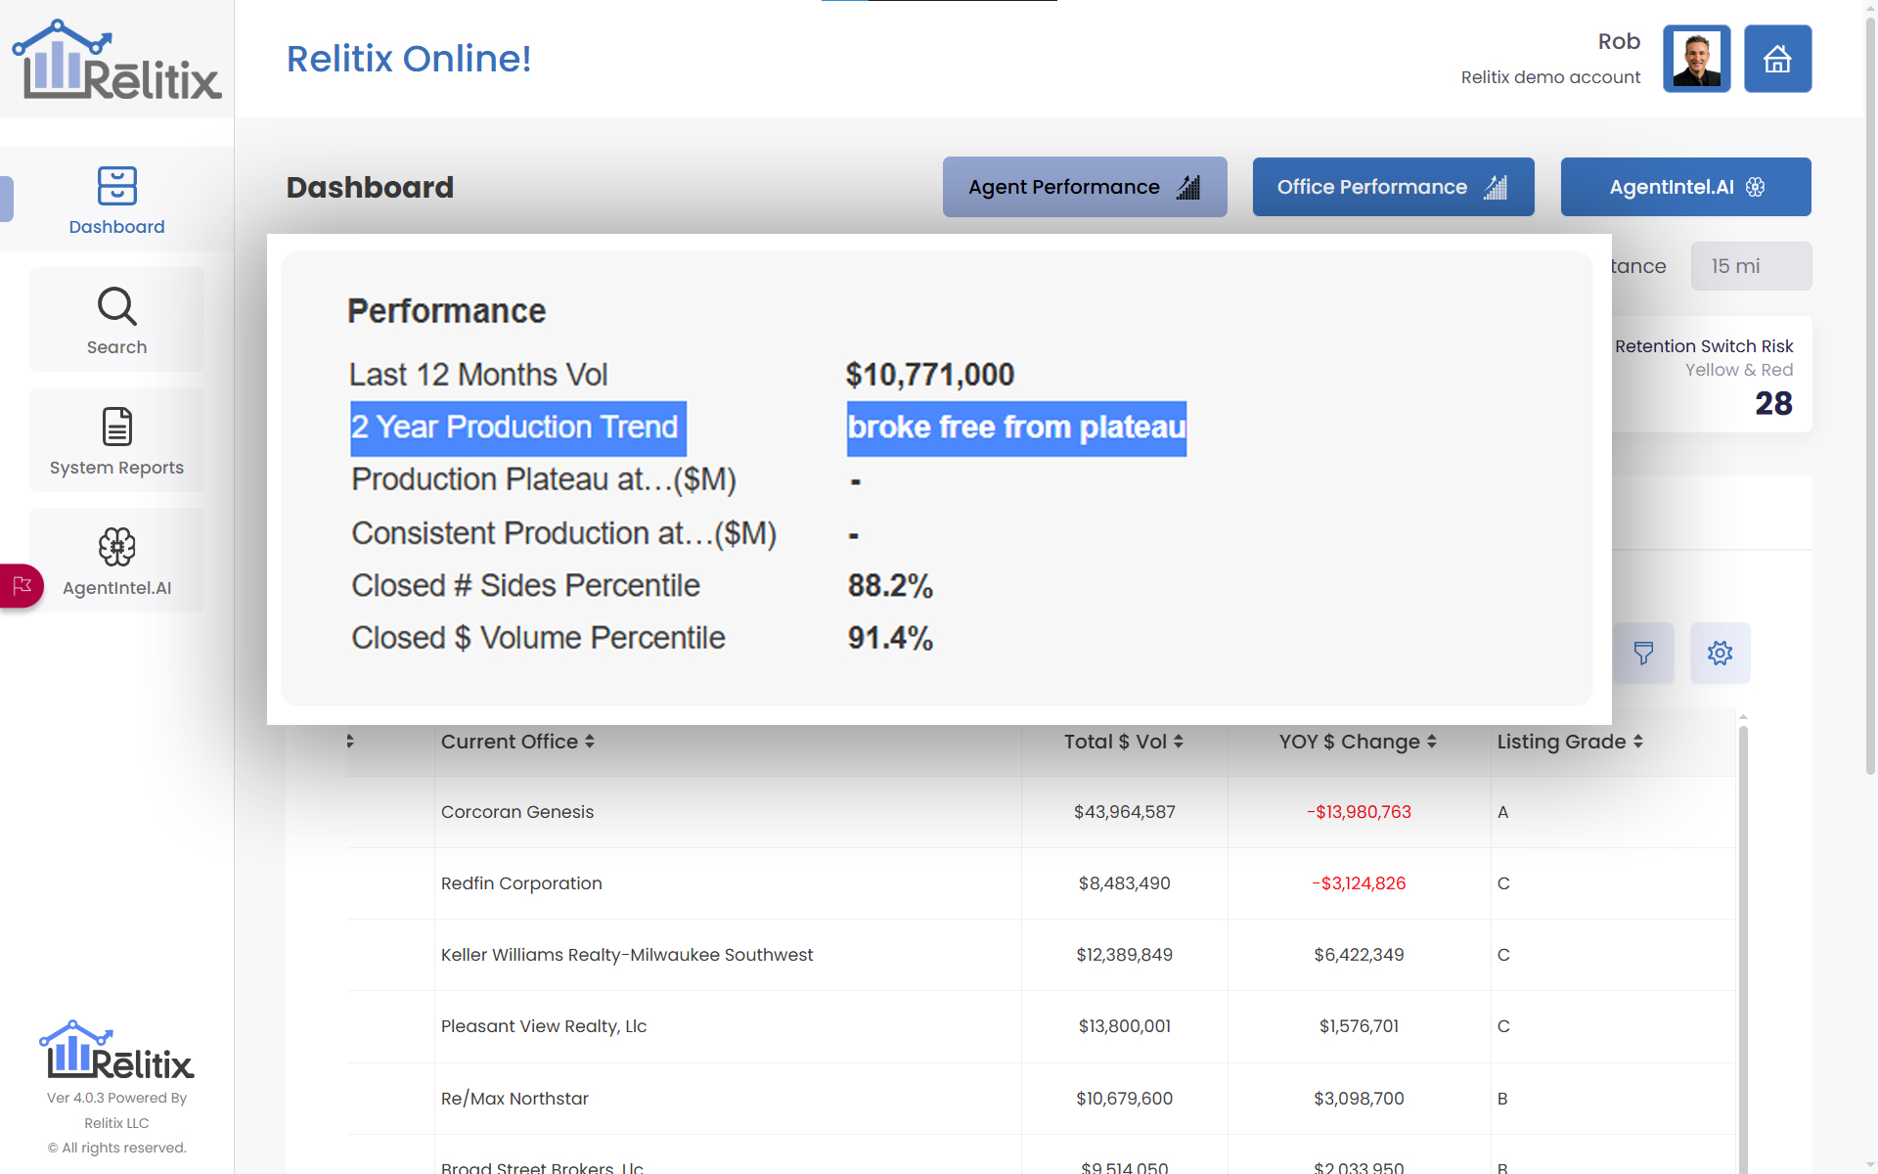Click the AgentIntel.AI top button

click(x=1685, y=187)
